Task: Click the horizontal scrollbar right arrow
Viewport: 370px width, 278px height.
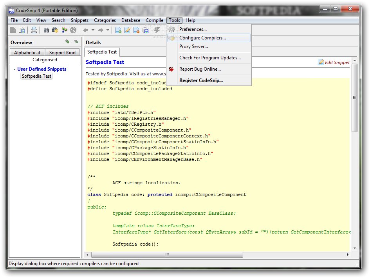Action: click(348, 255)
